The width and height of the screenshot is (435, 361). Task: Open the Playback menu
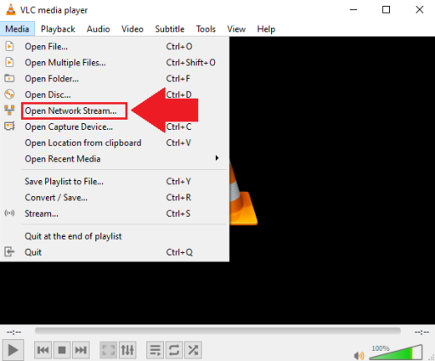coord(58,29)
